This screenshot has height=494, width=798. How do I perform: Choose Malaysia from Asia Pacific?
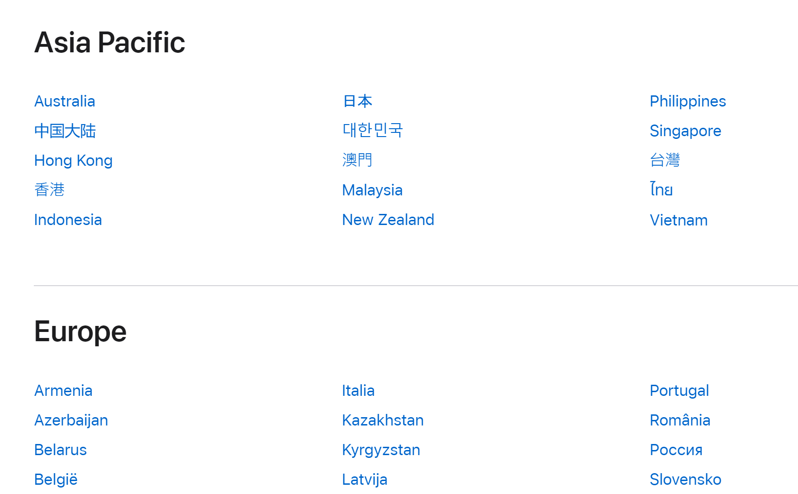(x=372, y=190)
